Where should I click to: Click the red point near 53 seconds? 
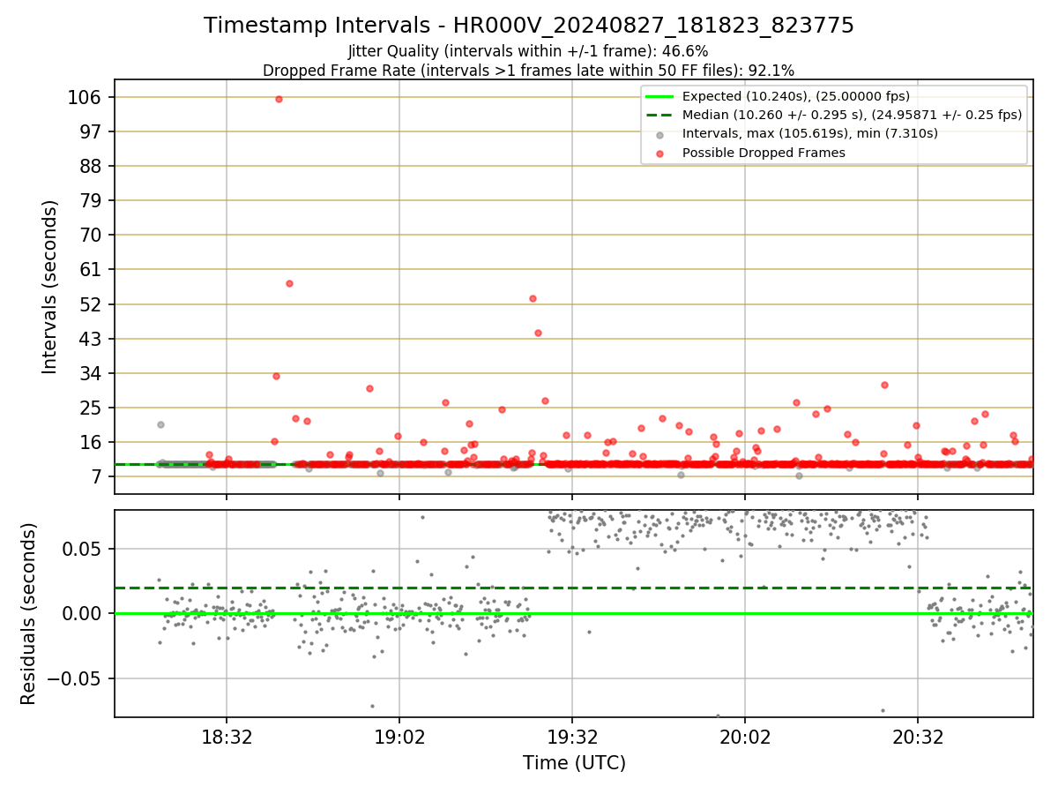[x=533, y=298]
